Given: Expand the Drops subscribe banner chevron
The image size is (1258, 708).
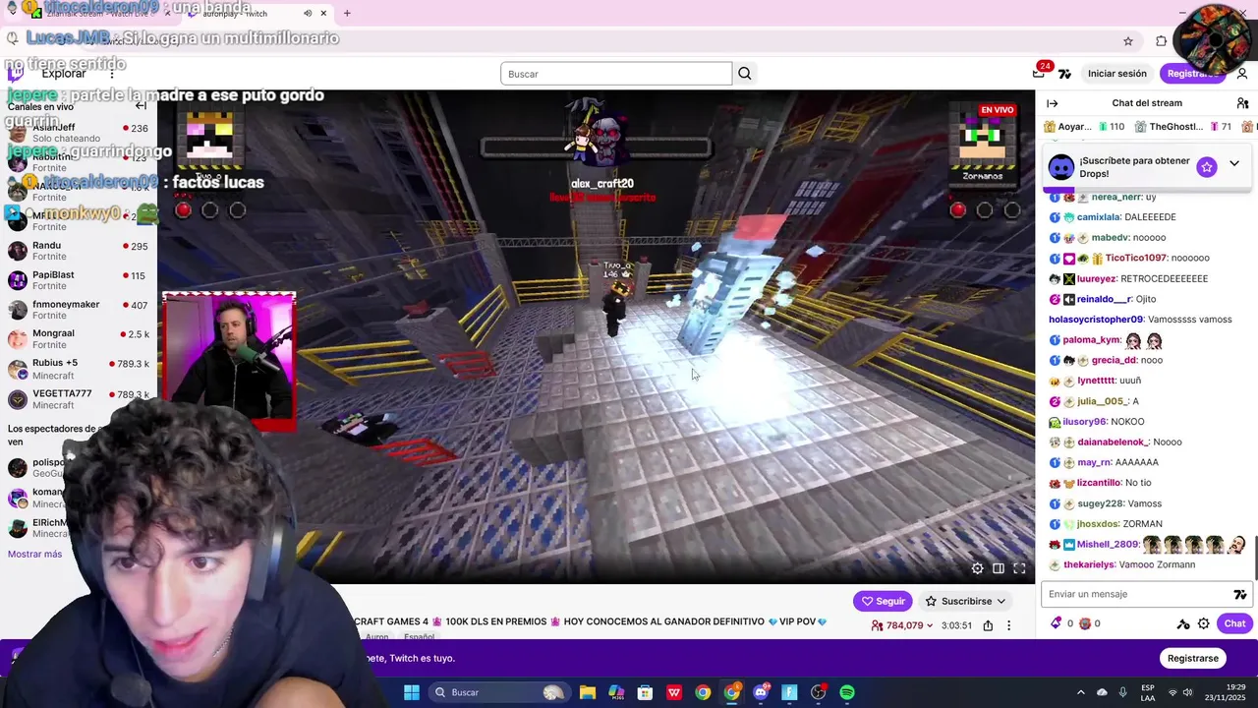Looking at the screenshot, I should click(x=1234, y=164).
